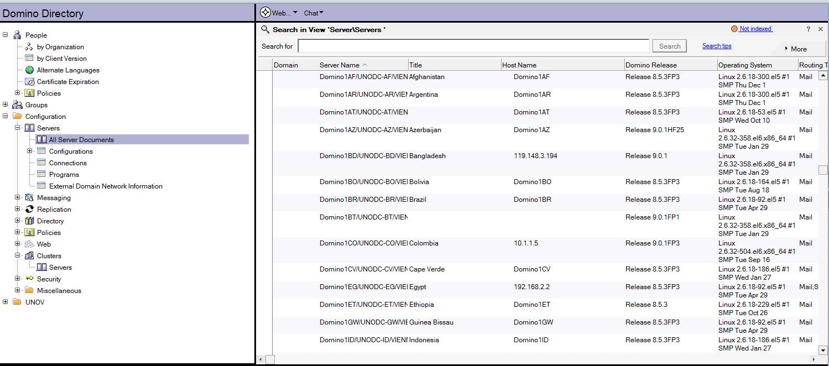The height and width of the screenshot is (366, 829).
Task: Select Servers under Clusters in the tree
Action: pos(60,268)
